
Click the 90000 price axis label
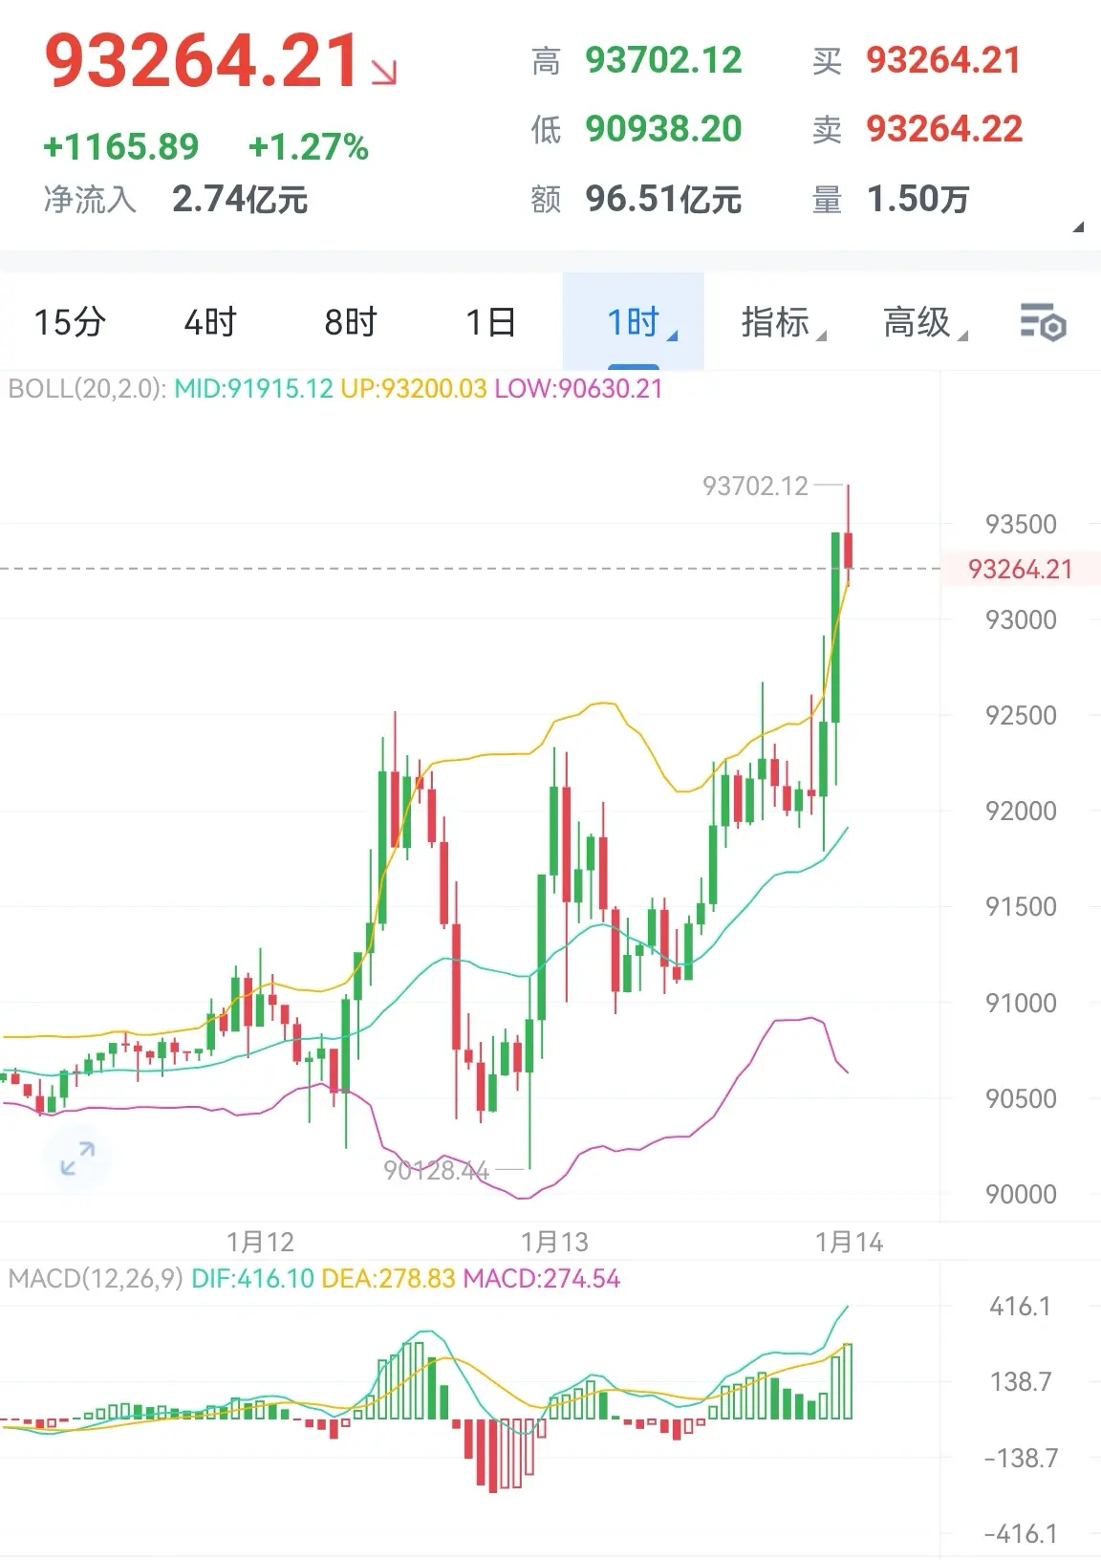pyautogui.click(x=1021, y=1194)
